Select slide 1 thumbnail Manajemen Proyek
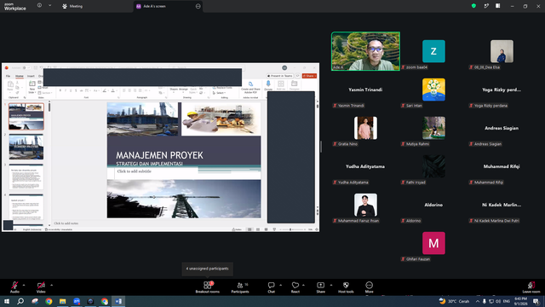Image resolution: width=545 pixels, height=307 pixels. pos(26,116)
